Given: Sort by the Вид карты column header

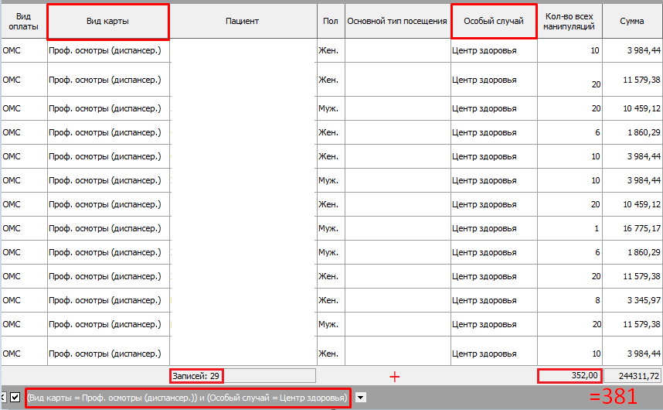Looking at the screenshot, I should 108,21.
